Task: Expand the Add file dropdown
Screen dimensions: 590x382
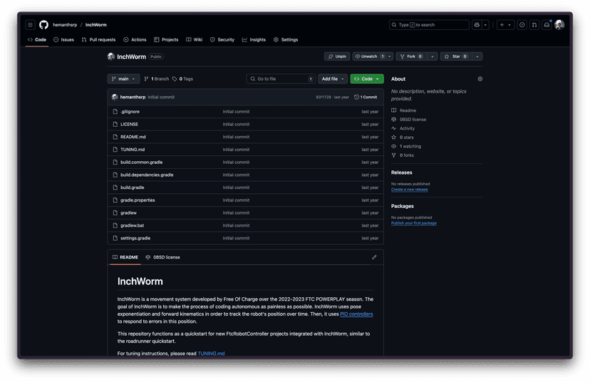Action: click(x=333, y=79)
